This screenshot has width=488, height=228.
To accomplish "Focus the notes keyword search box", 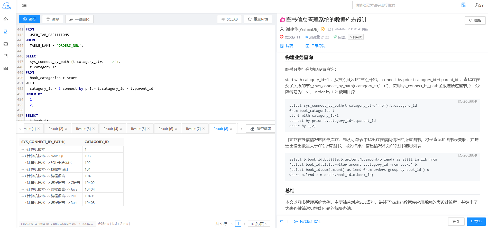I will 403,5.
